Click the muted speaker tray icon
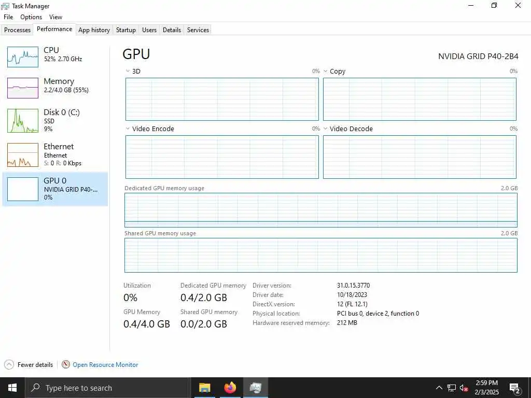 464,388
